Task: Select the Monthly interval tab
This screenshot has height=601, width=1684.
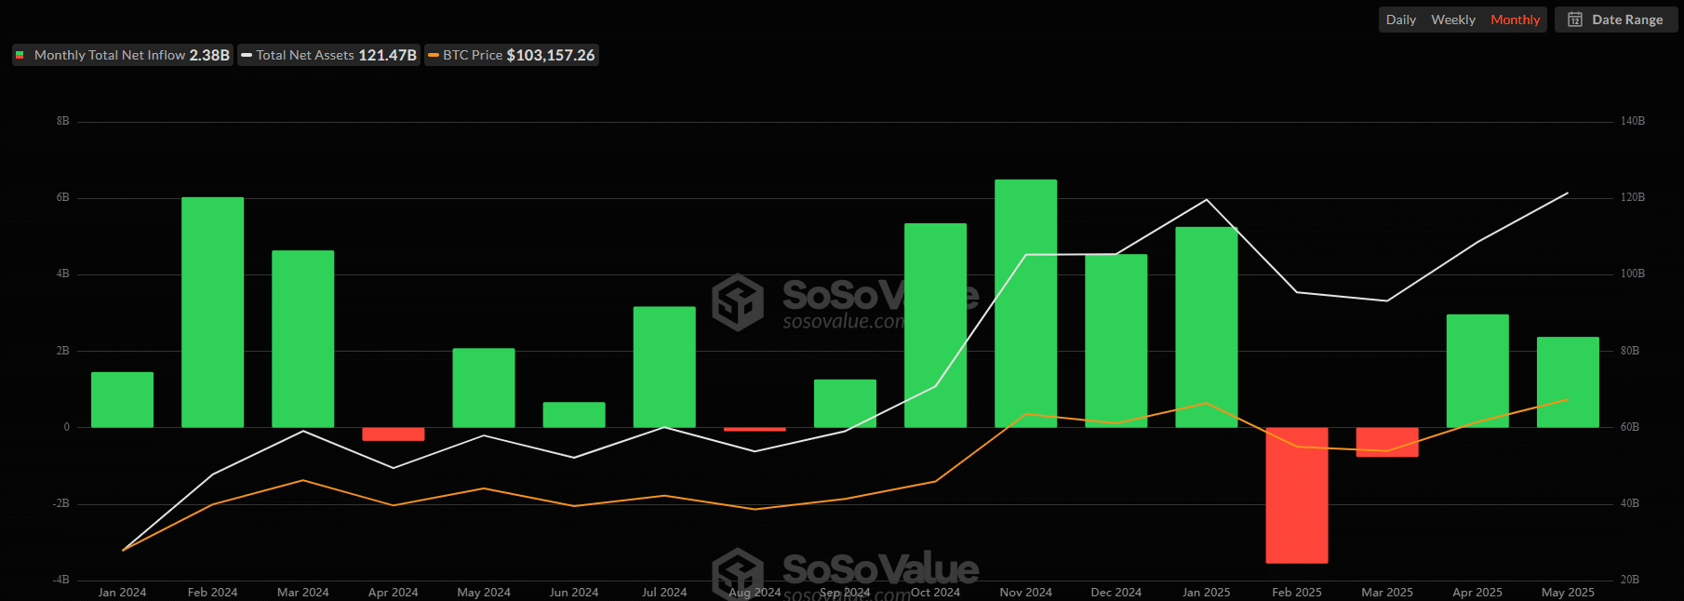Action: click(x=1515, y=20)
